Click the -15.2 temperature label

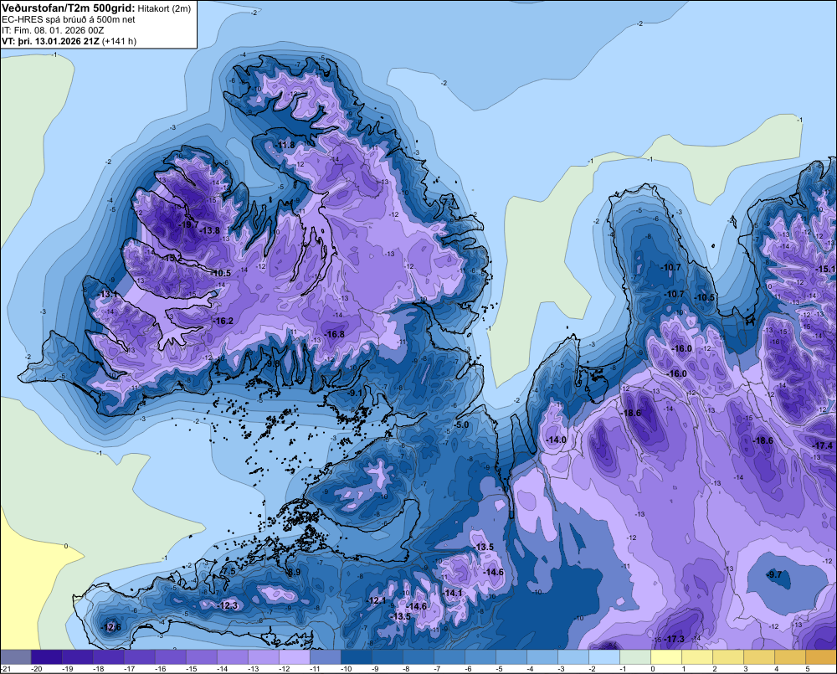(172, 258)
